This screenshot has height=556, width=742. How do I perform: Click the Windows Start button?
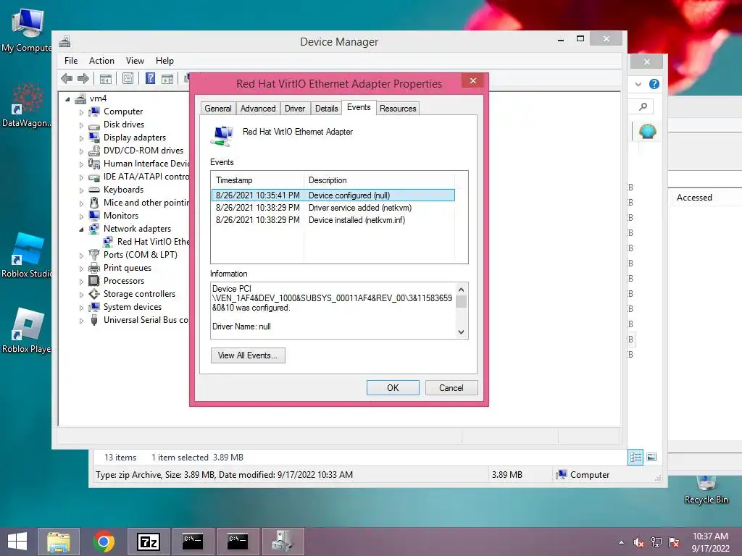[x=17, y=542]
